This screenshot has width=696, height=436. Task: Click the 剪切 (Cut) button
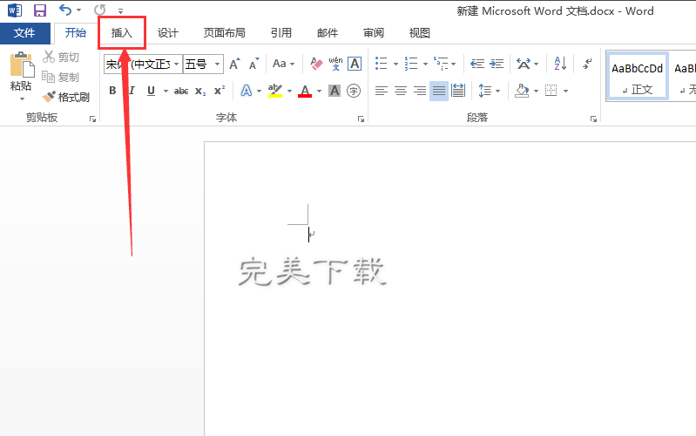tap(61, 57)
